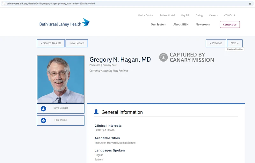Open Patient Portal link
The width and height of the screenshot is (255, 163).
(167, 15)
